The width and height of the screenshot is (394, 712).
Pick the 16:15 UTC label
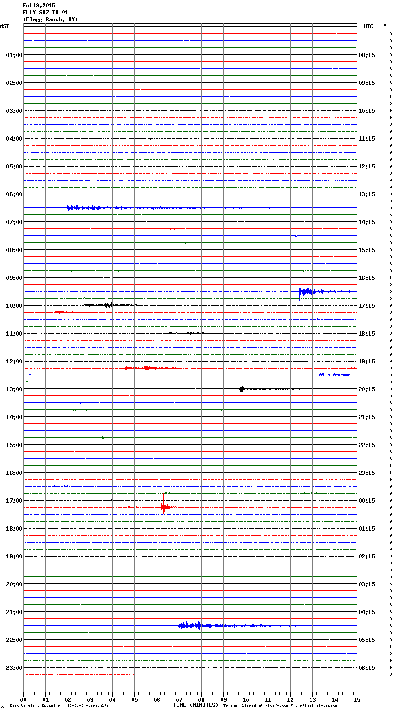pyautogui.click(x=367, y=278)
